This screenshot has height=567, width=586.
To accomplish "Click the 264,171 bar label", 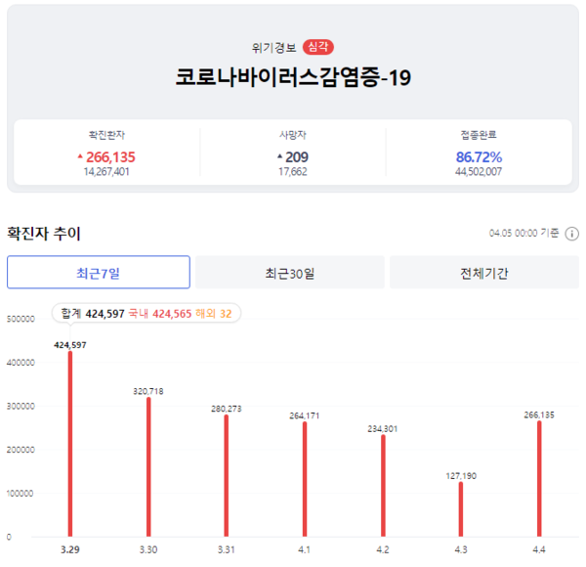I will (x=305, y=415).
